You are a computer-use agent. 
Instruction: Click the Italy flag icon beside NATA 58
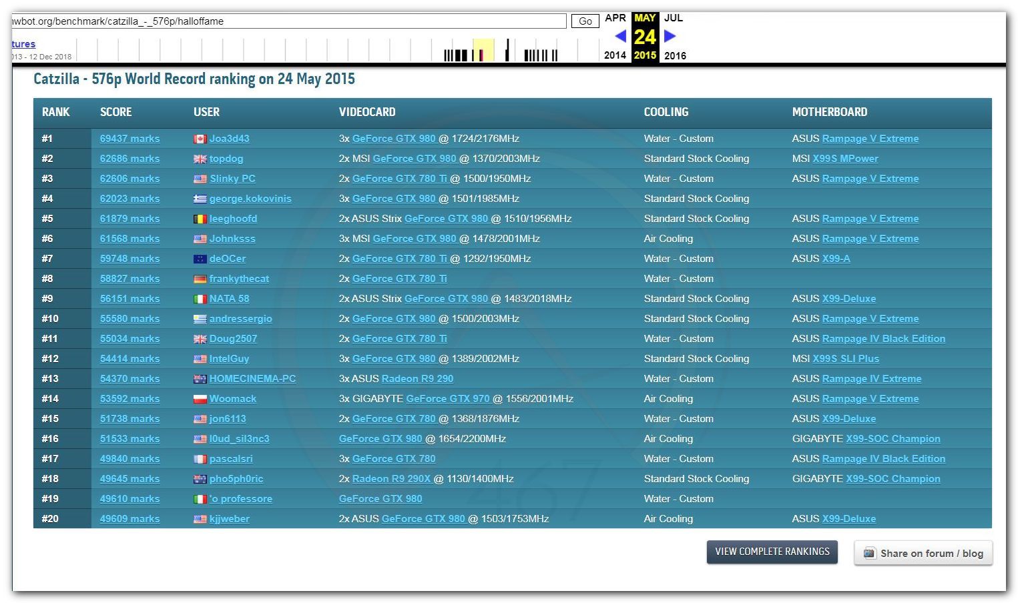tap(200, 299)
